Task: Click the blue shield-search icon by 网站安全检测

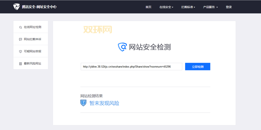Action: click(x=122, y=47)
